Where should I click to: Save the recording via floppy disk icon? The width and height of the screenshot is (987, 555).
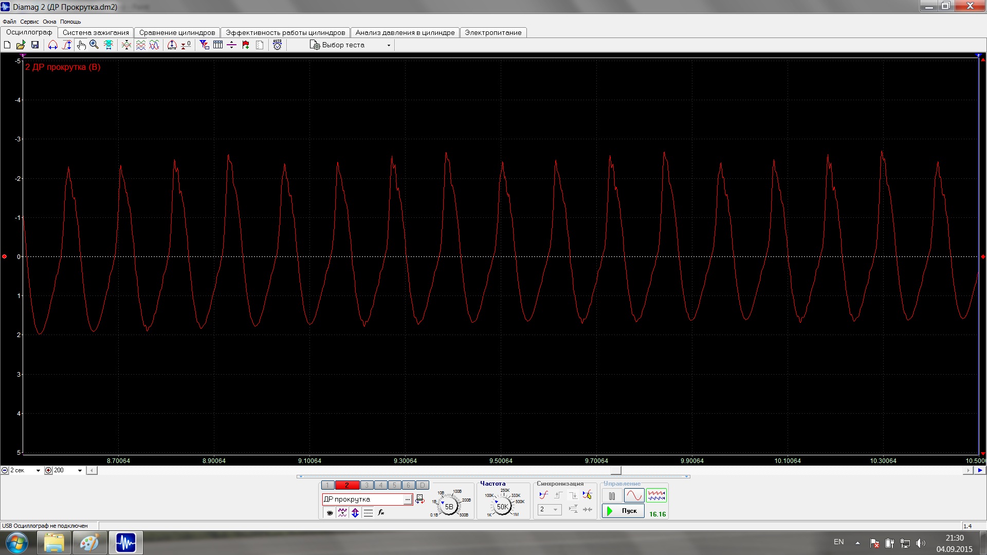[35, 45]
